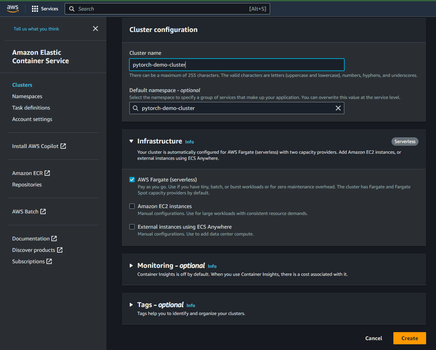Close the 'Tell us what you think' banner
This screenshot has height=350, width=436.
pyautogui.click(x=95, y=29)
